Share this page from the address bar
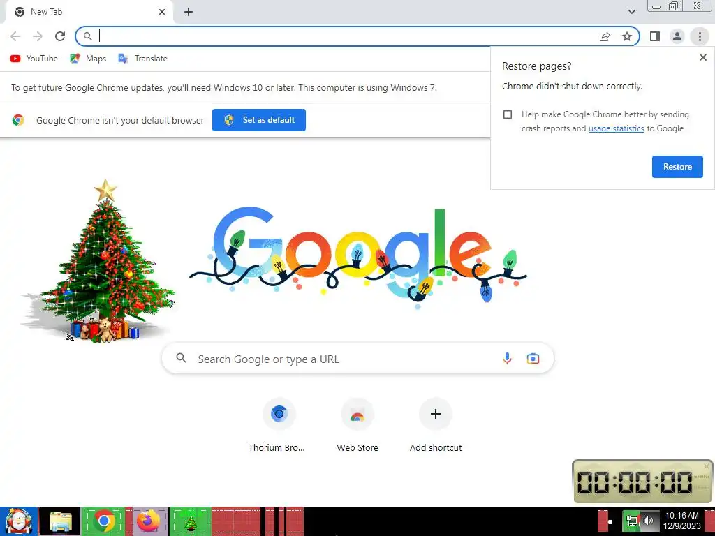 pos(605,36)
